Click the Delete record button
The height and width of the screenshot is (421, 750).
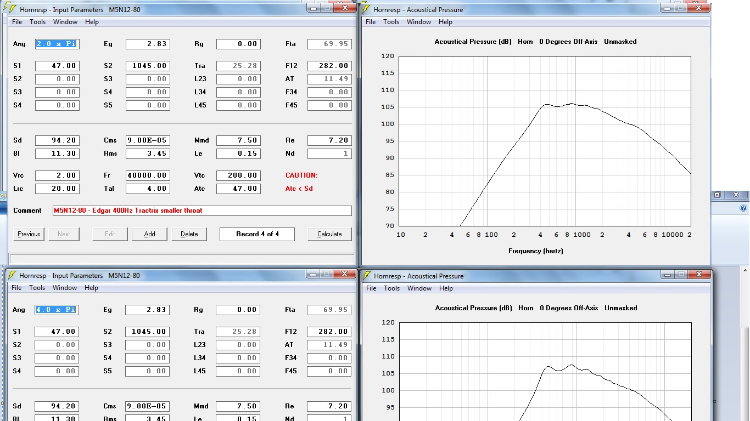(189, 234)
